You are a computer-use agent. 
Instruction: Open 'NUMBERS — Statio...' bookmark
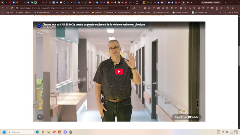pos(162,13)
